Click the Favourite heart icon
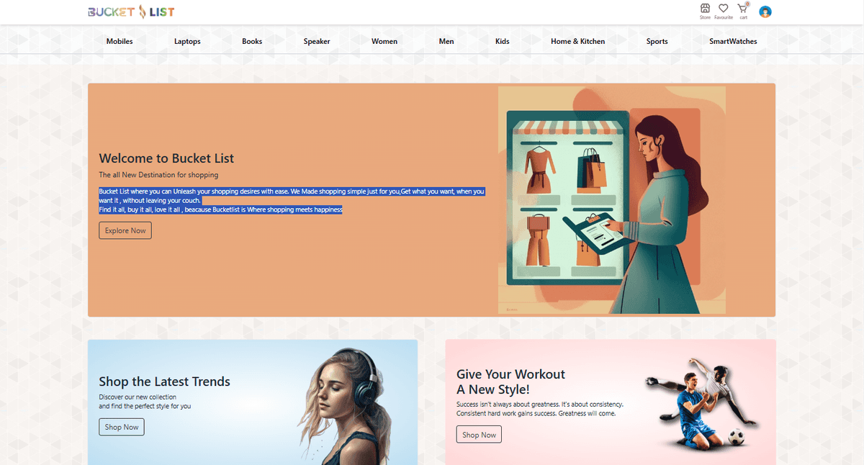864x465 pixels. [x=723, y=9]
